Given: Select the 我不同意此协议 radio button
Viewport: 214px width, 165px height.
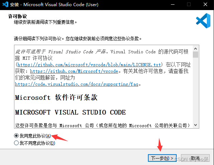Looking at the screenshot, I should point(17,143).
